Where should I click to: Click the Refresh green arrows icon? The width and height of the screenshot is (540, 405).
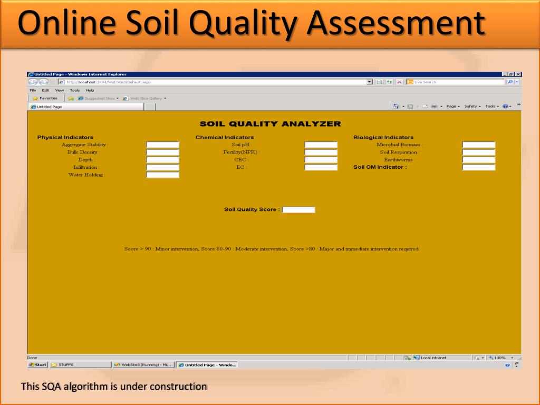(389, 82)
